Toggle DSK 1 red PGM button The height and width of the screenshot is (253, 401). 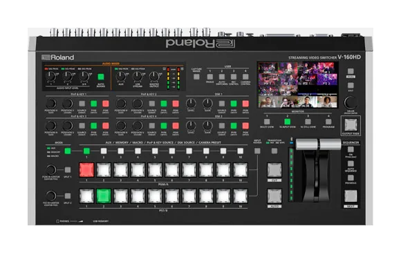point(245,104)
